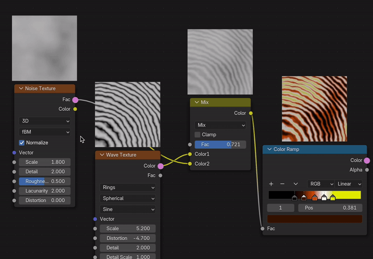Click Color Ramp's Color output socket
Image resolution: width=373 pixels, height=259 pixels.
[367, 160]
